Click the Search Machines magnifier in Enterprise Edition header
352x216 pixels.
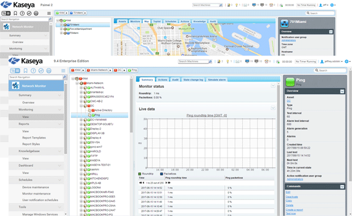pyautogui.click(x=210, y=61)
